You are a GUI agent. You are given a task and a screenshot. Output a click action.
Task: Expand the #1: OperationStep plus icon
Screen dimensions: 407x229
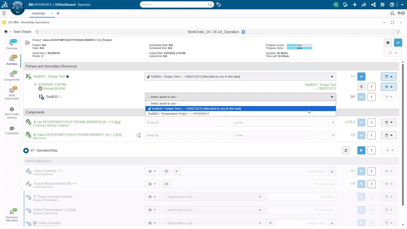[x=26, y=151]
